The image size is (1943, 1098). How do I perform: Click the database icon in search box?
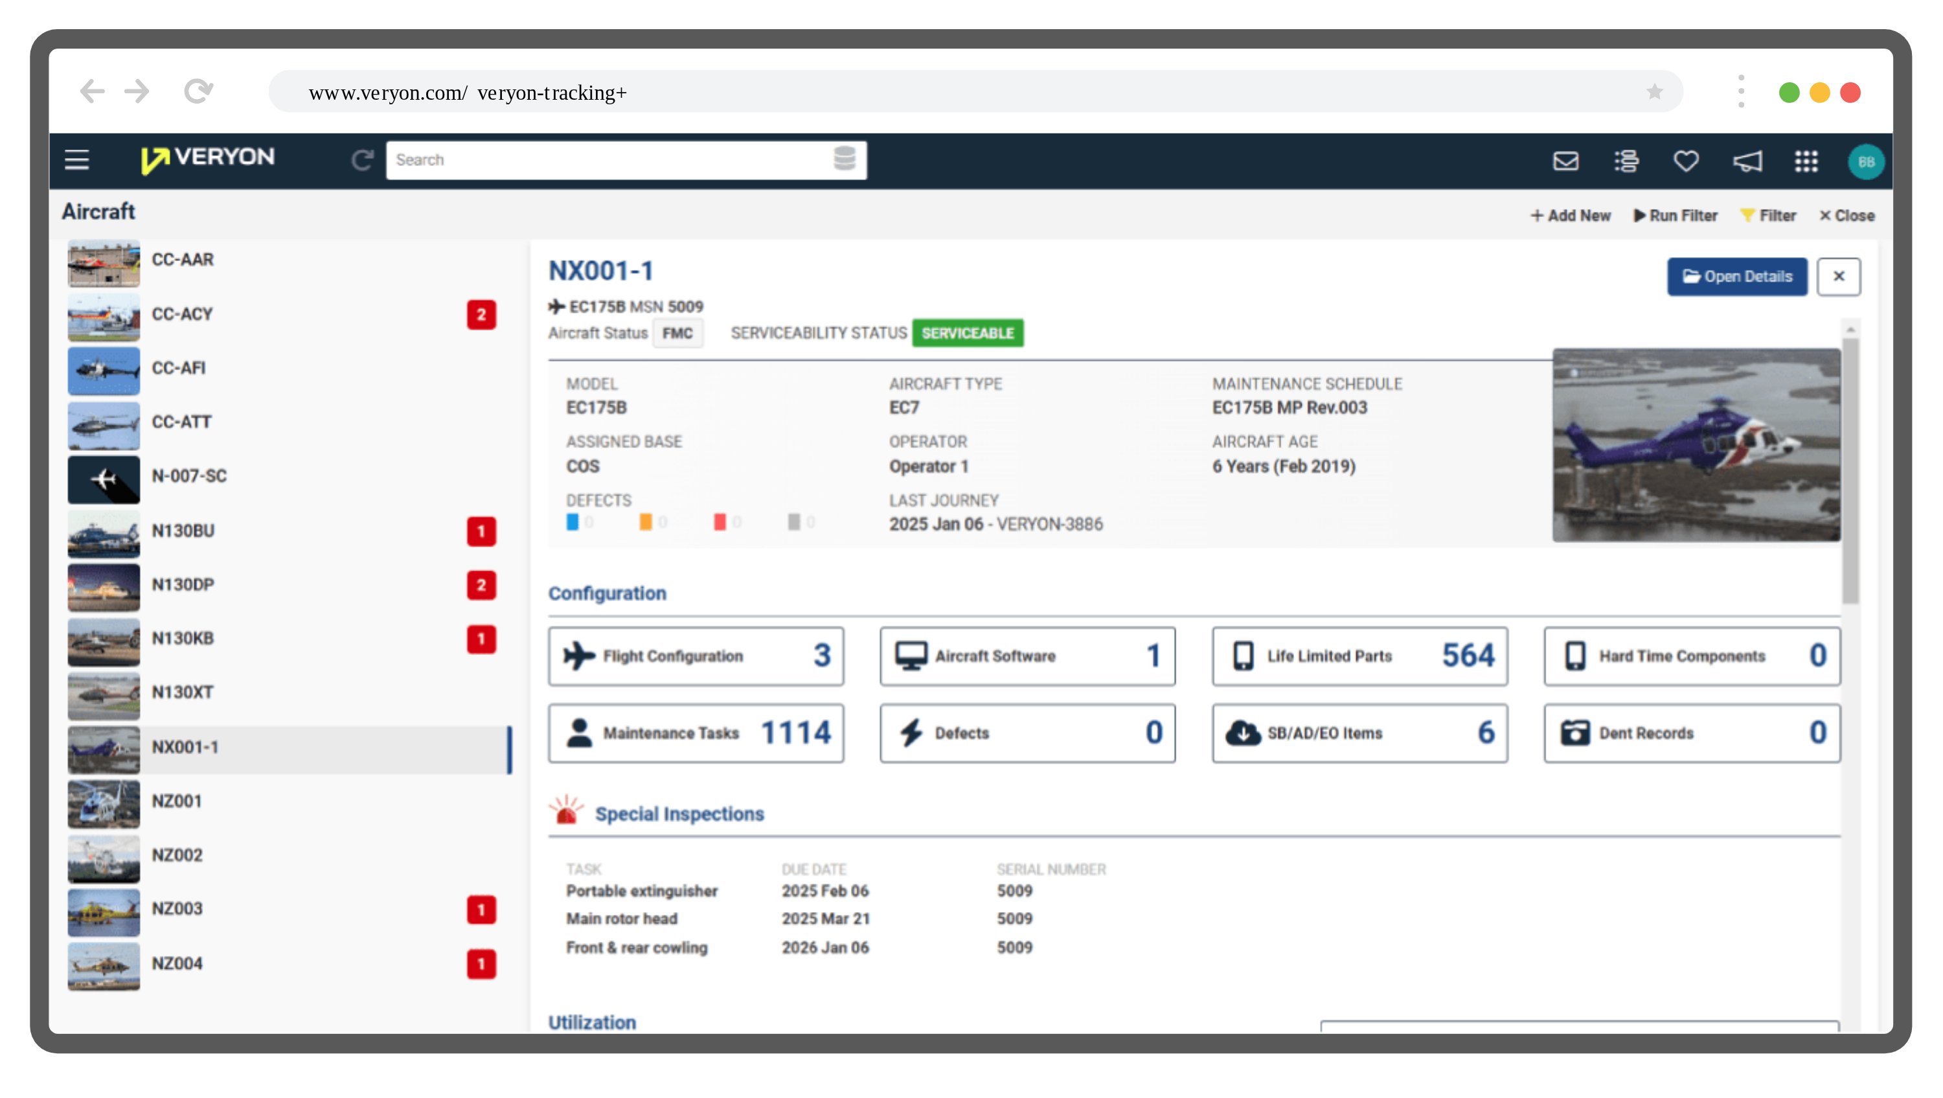tap(844, 159)
